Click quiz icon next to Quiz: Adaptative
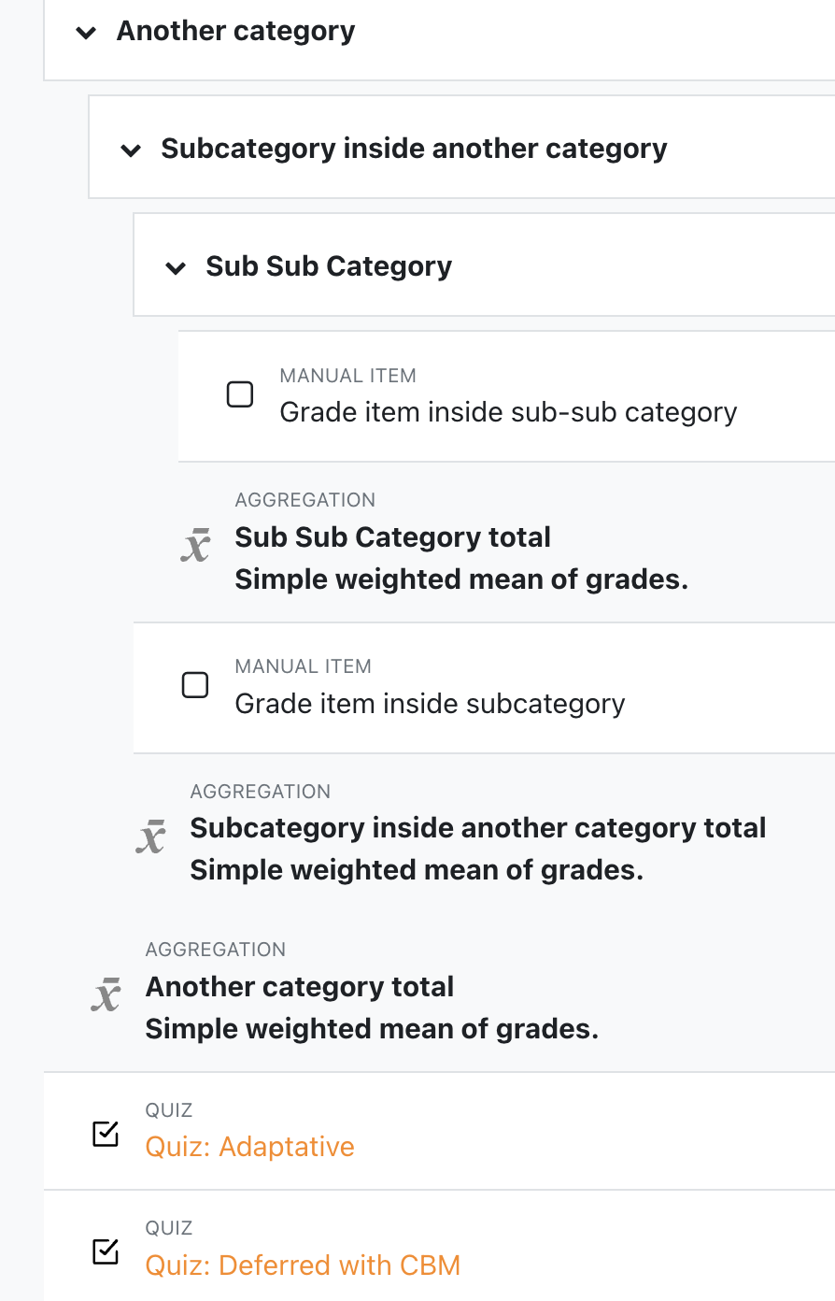835x1301 pixels. (106, 1134)
